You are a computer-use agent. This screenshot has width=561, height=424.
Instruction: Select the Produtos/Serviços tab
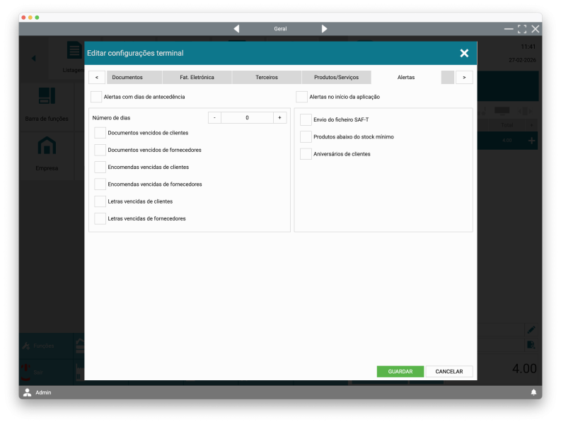click(x=336, y=77)
